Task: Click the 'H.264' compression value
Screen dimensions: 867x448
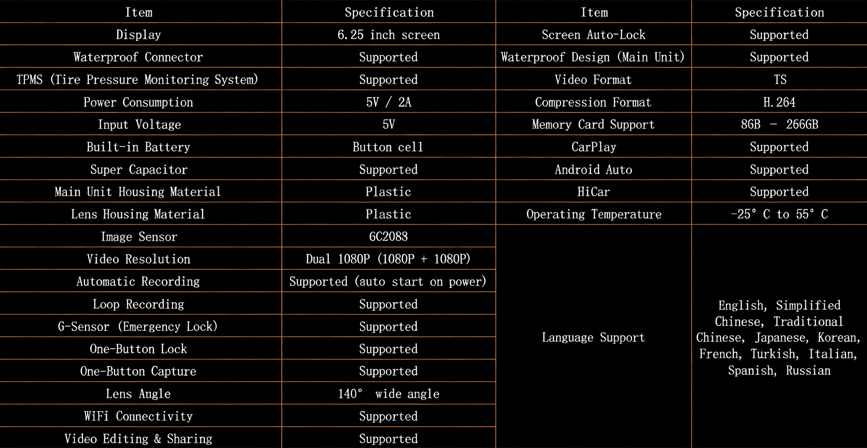Action: click(779, 102)
